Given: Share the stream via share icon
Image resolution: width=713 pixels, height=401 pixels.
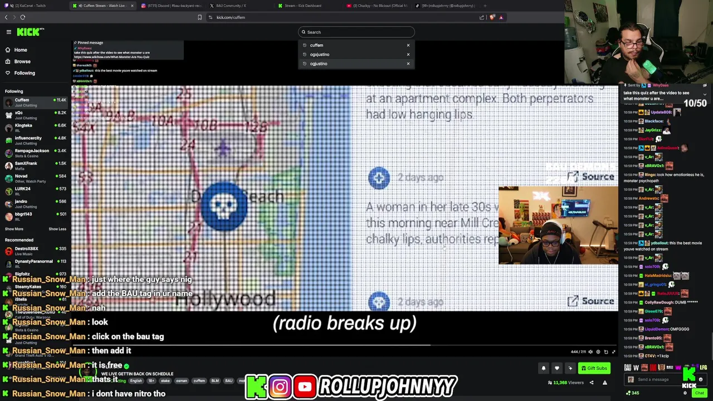Looking at the screenshot, I should click(592, 383).
